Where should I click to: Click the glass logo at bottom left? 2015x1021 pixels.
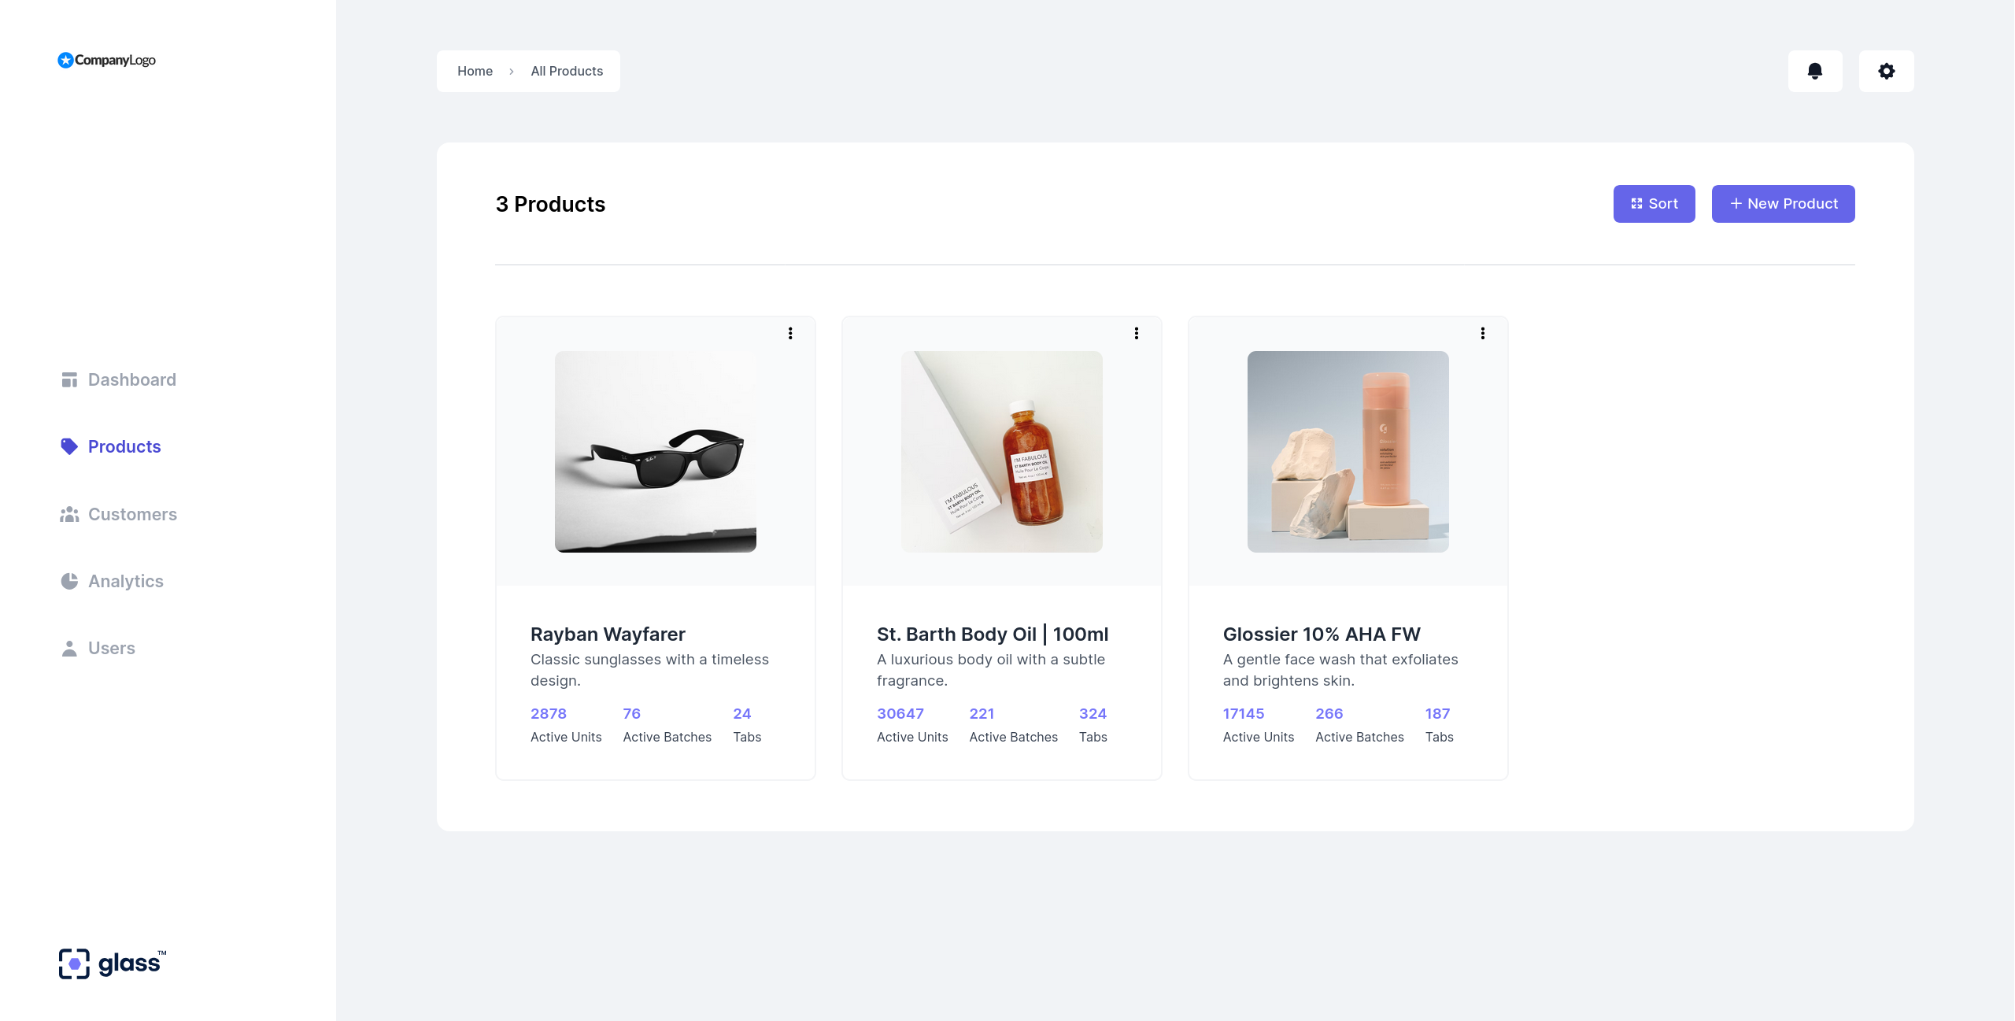(x=111, y=963)
